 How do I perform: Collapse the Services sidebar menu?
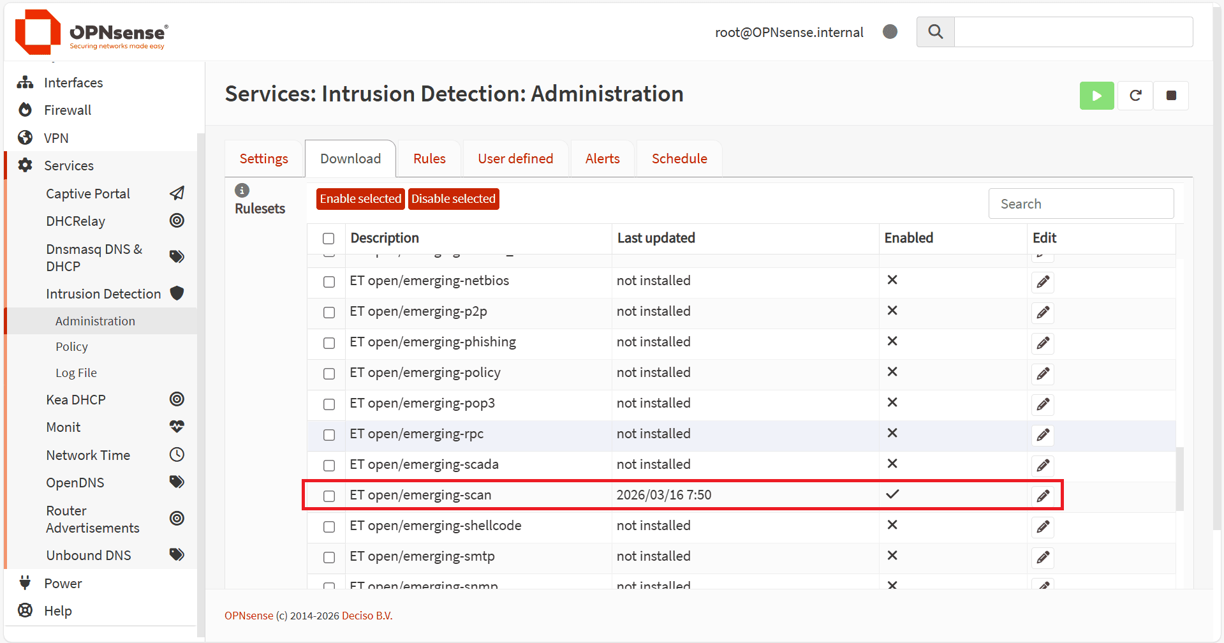point(69,166)
